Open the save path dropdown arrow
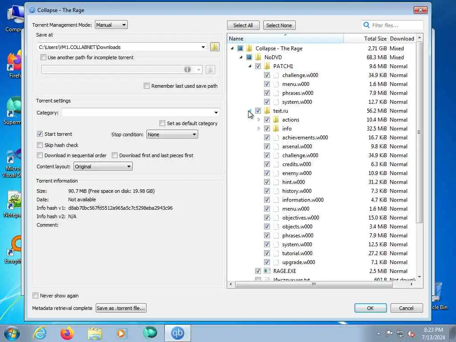The image size is (456, 342). pyautogui.click(x=203, y=47)
